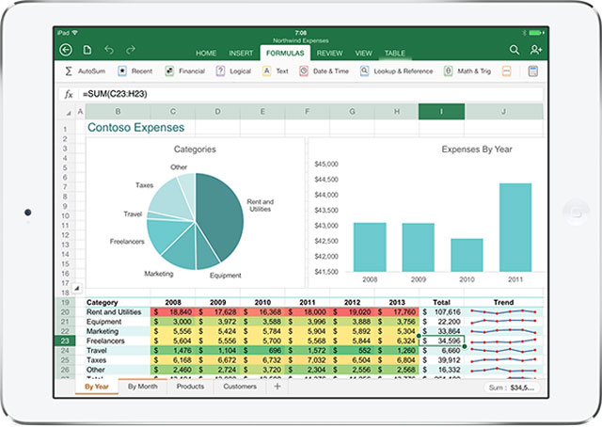Undo the last action

(x=109, y=50)
